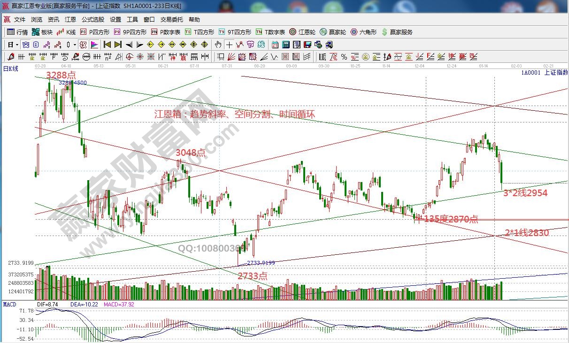Open the 交易委托 menu

pyautogui.click(x=172, y=20)
